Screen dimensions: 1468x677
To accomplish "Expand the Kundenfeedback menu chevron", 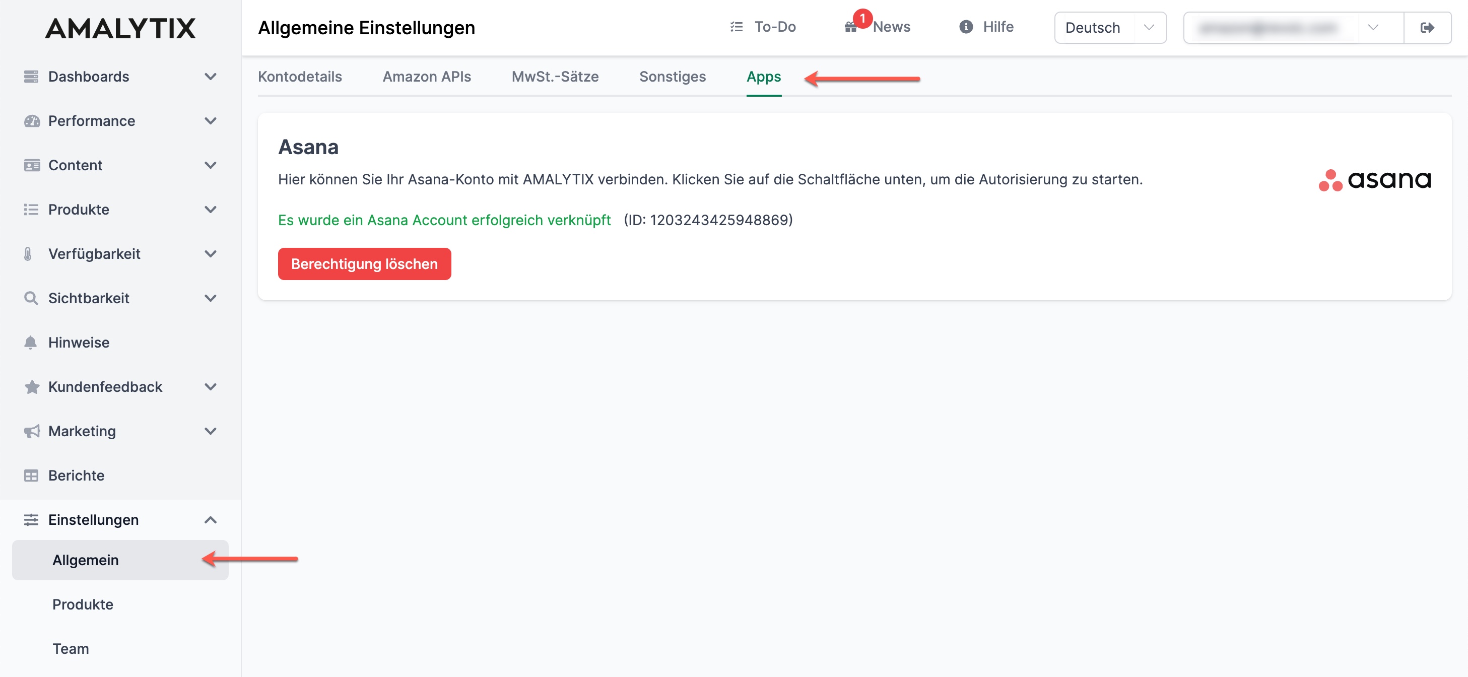I will (210, 387).
